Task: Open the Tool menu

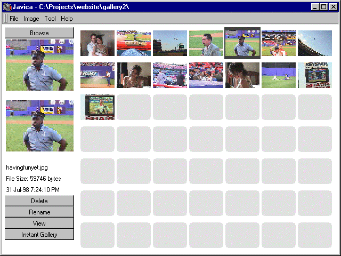Action: 50,19
